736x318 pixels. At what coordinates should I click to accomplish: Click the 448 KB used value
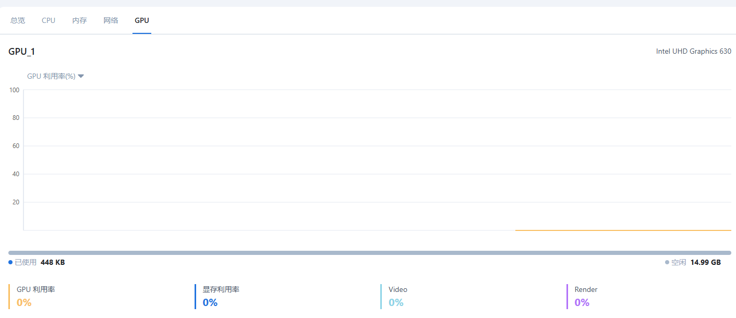coord(53,262)
